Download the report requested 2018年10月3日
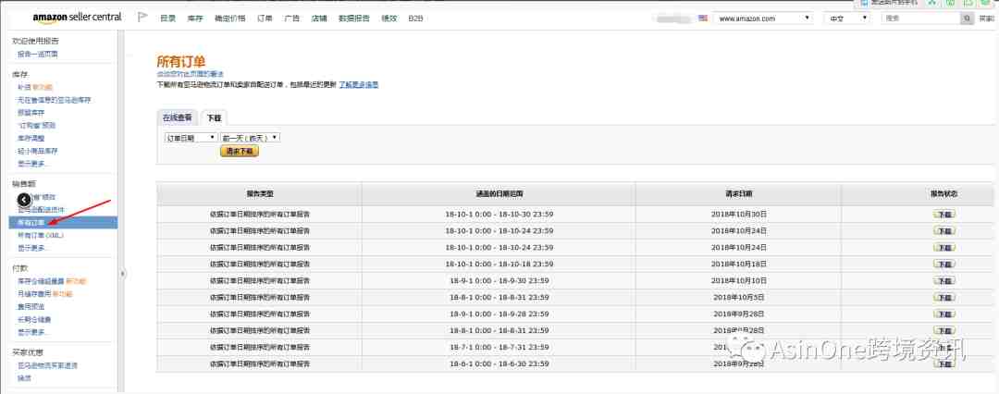 click(x=944, y=297)
